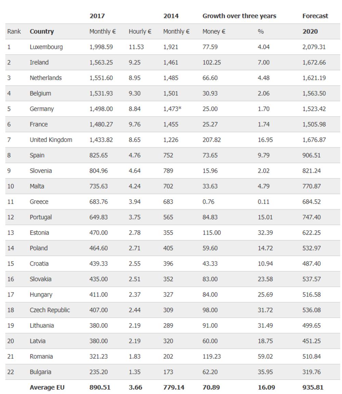
Task: Select the Czech Republic country cell
Action: pyautogui.click(x=50, y=310)
